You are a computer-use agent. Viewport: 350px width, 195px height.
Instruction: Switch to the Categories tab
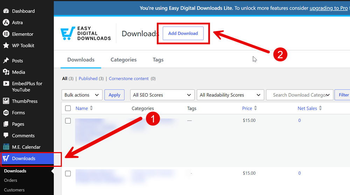coord(124,60)
